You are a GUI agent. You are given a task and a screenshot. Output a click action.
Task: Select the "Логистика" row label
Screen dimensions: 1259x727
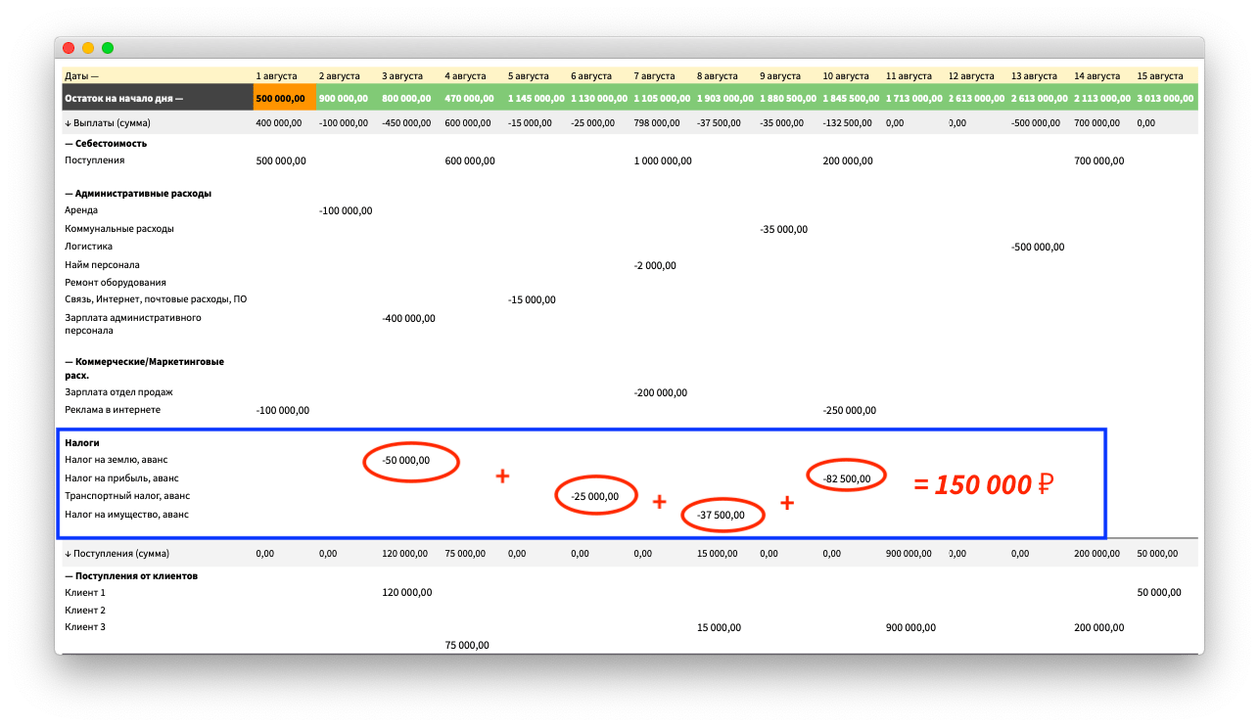coord(89,247)
